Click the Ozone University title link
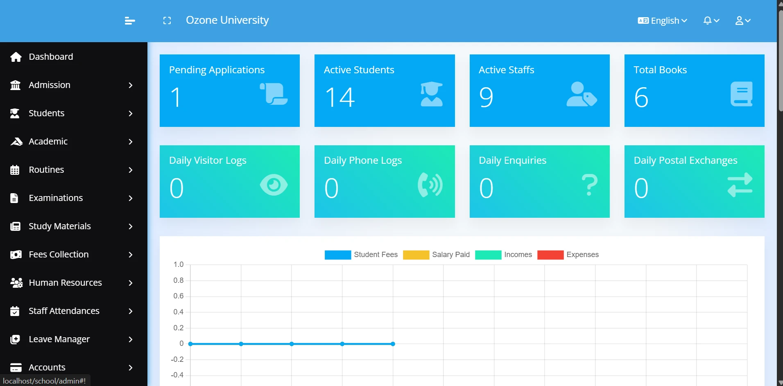783x386 pixels. (x=227, y=20)
